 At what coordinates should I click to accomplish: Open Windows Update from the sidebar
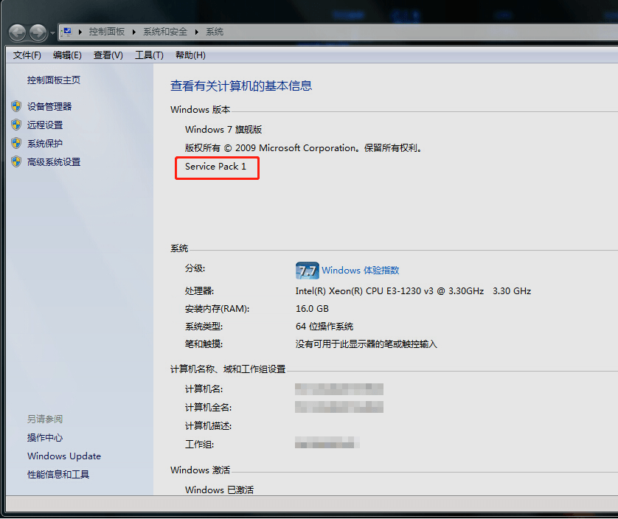64,456
